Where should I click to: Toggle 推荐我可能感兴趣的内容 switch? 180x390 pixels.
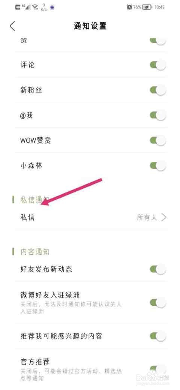point(158,336)
